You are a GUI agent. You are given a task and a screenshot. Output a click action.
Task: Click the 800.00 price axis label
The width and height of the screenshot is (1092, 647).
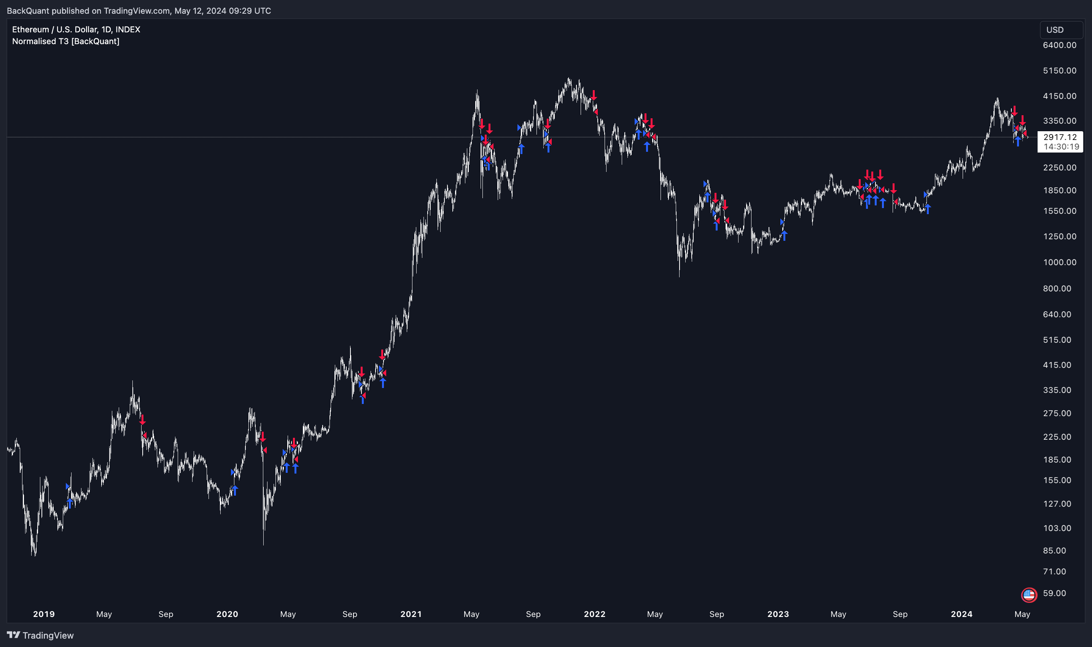(x=1057, y=288)
